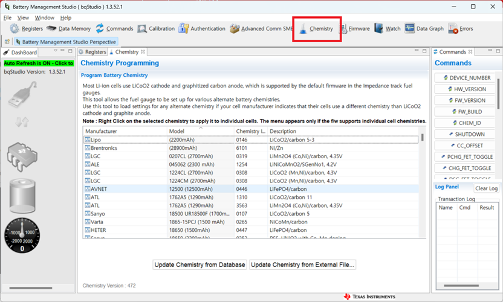Close the Chemistry tab
Viewport: 503px width, 302px height.
(x=143, y=51)
